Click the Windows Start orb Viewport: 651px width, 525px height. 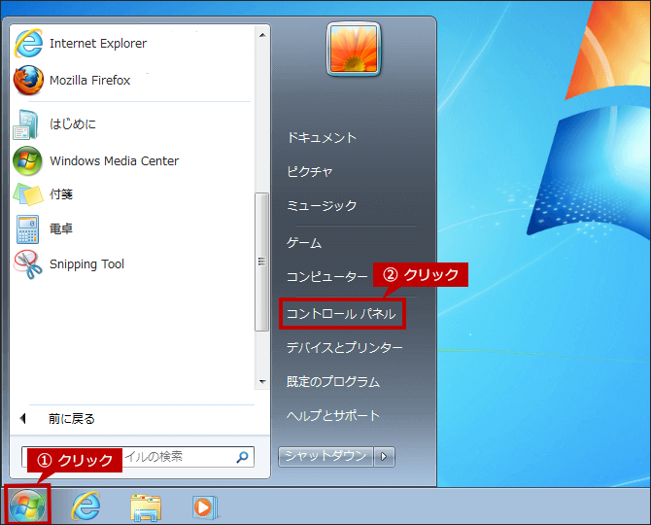[x=27, y=507]
